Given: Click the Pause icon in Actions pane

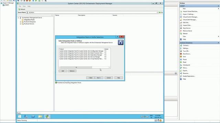Looking at the screenshot, I should pos(181,59).
